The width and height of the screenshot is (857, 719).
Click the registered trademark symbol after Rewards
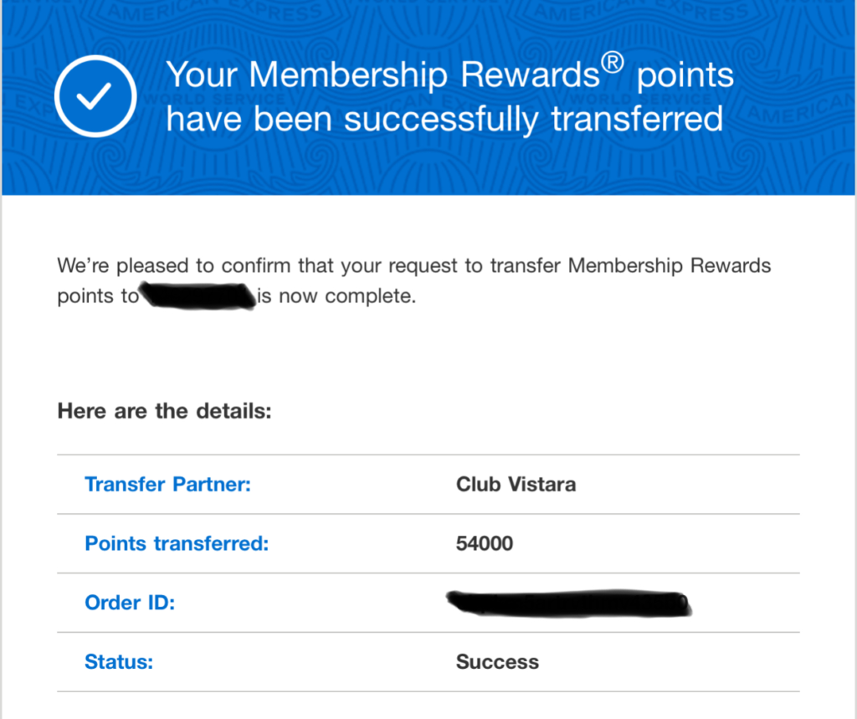(x=613, y=62)
